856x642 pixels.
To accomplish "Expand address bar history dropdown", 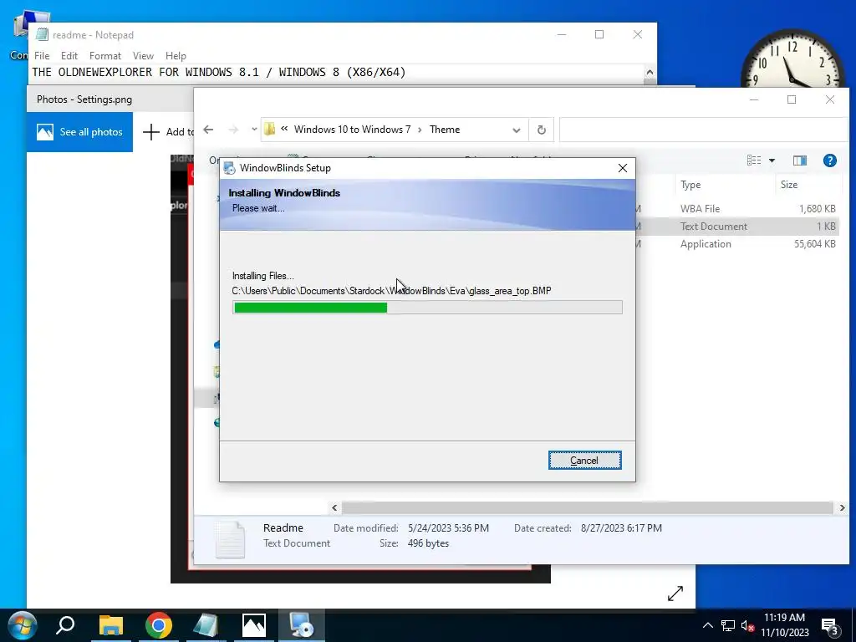I will pos(516,130).
